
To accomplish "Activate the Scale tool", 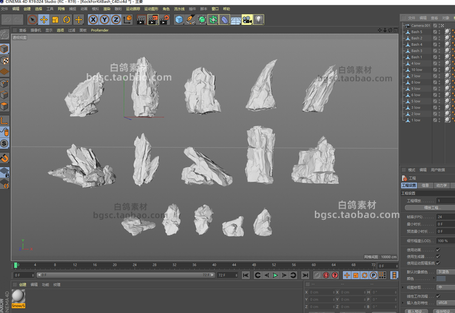I will click(x=55, y=20).
